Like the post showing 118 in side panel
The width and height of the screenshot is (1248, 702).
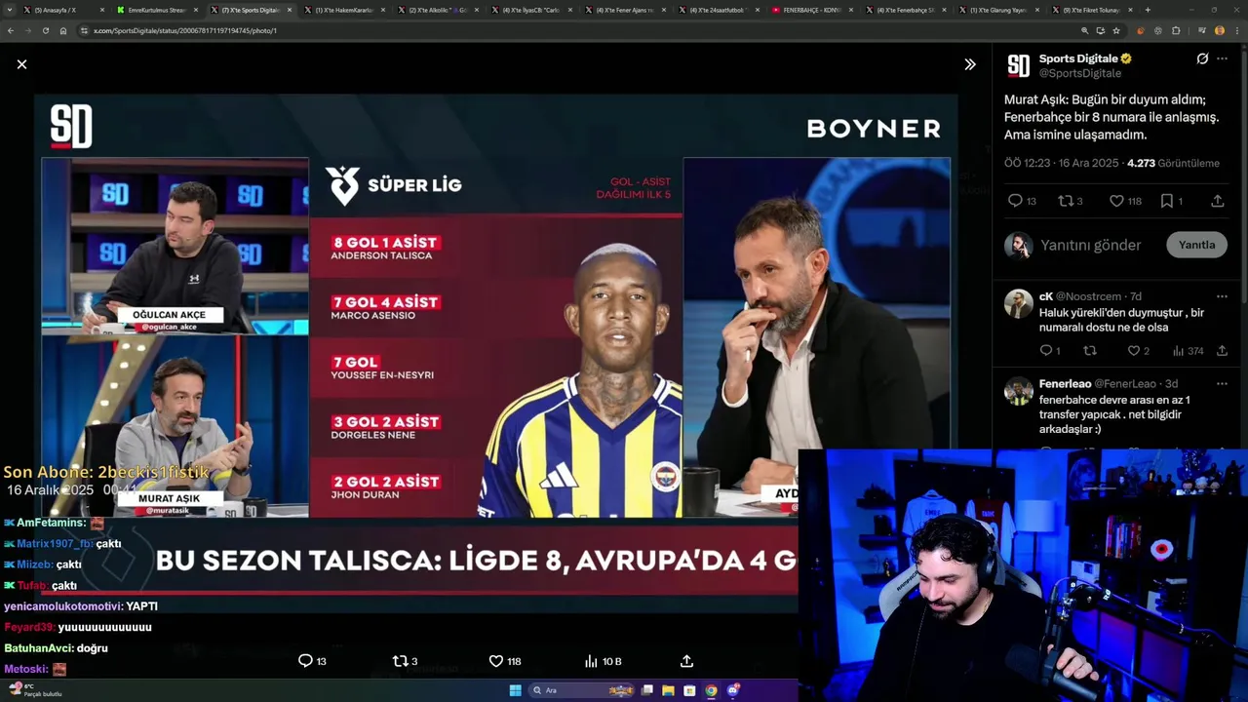point(1125,201)
